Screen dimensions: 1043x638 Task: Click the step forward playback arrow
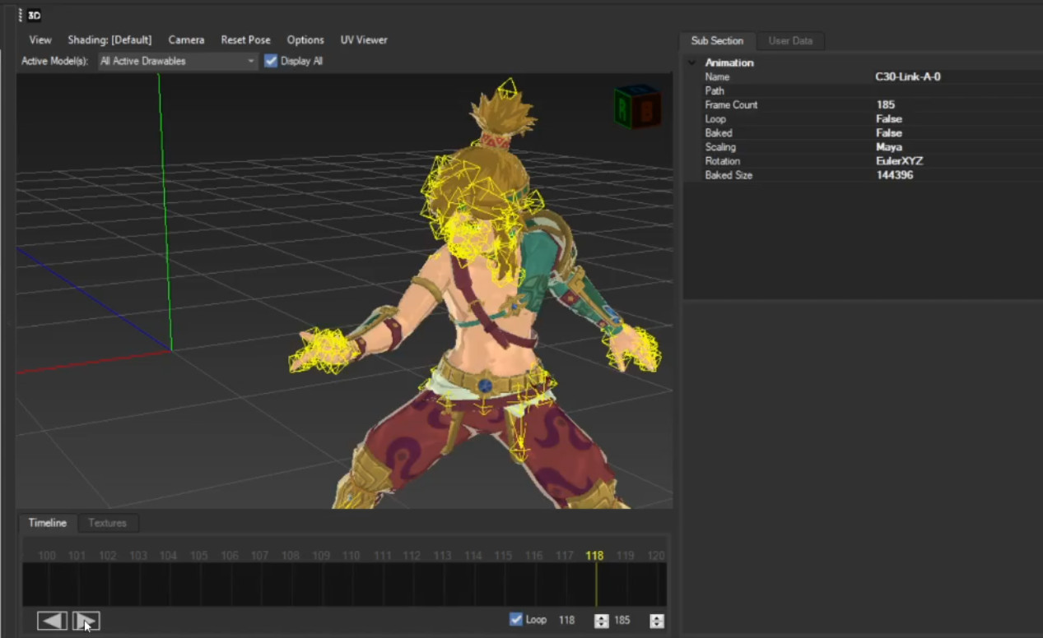coord(86,620)
